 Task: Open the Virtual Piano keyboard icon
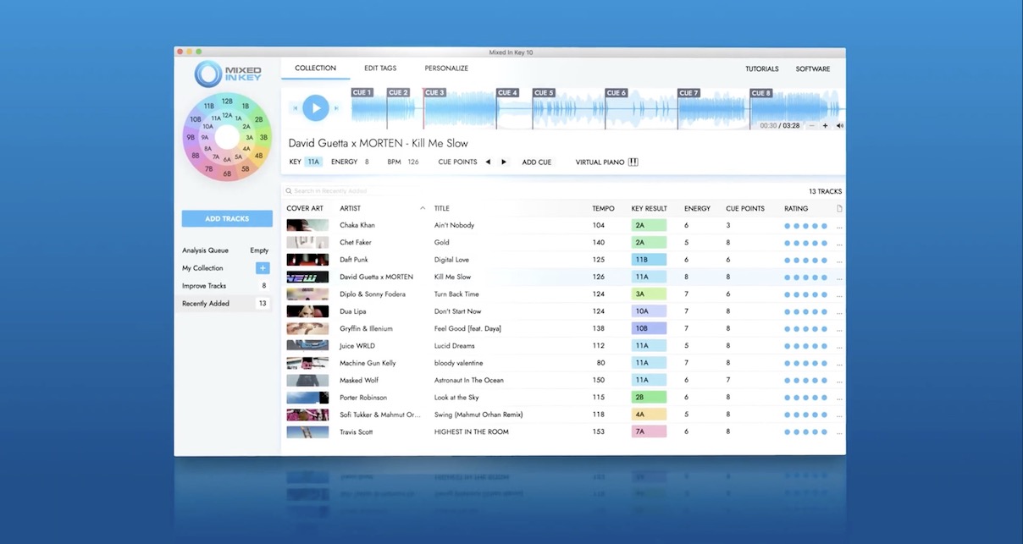(x=633, y=162)
